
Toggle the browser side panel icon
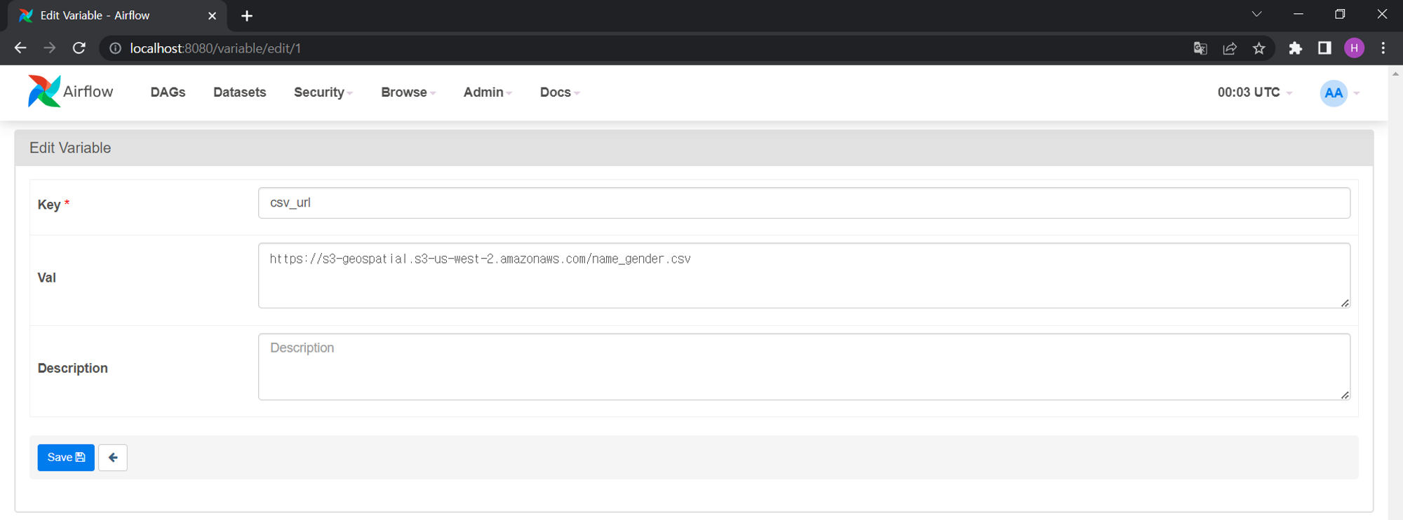[x=1324, y=48]
